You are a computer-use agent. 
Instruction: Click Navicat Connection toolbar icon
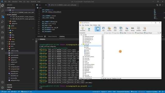pos(82,29)
